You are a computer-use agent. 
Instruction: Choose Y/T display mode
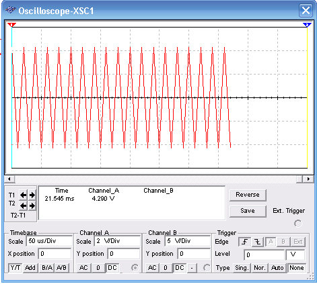pos(15,268)
